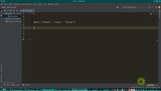Click the Expand All icon in Project panel

click(14, 11)
